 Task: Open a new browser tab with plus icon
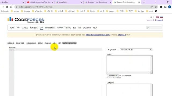pyautogui.click(x=144, y=2)
